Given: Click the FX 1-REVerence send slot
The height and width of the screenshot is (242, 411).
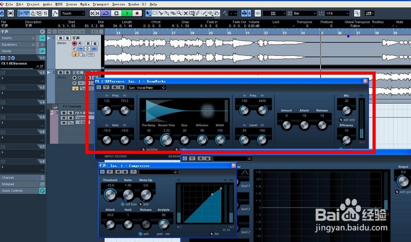Looking at the screenshot, I should 22,65.
